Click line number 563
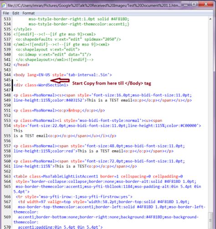Screen dimensions: 216x229 click(x=7, y=177)
